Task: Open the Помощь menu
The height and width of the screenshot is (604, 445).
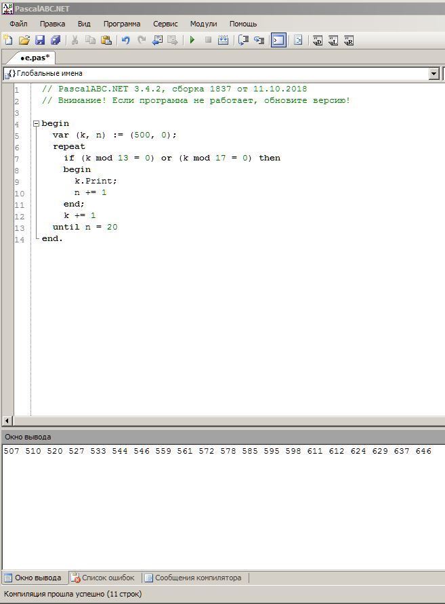Action: click(242, 24)
